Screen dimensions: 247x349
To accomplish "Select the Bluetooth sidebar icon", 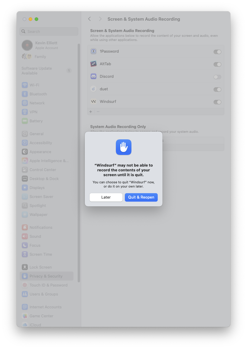I will point(25,94).
